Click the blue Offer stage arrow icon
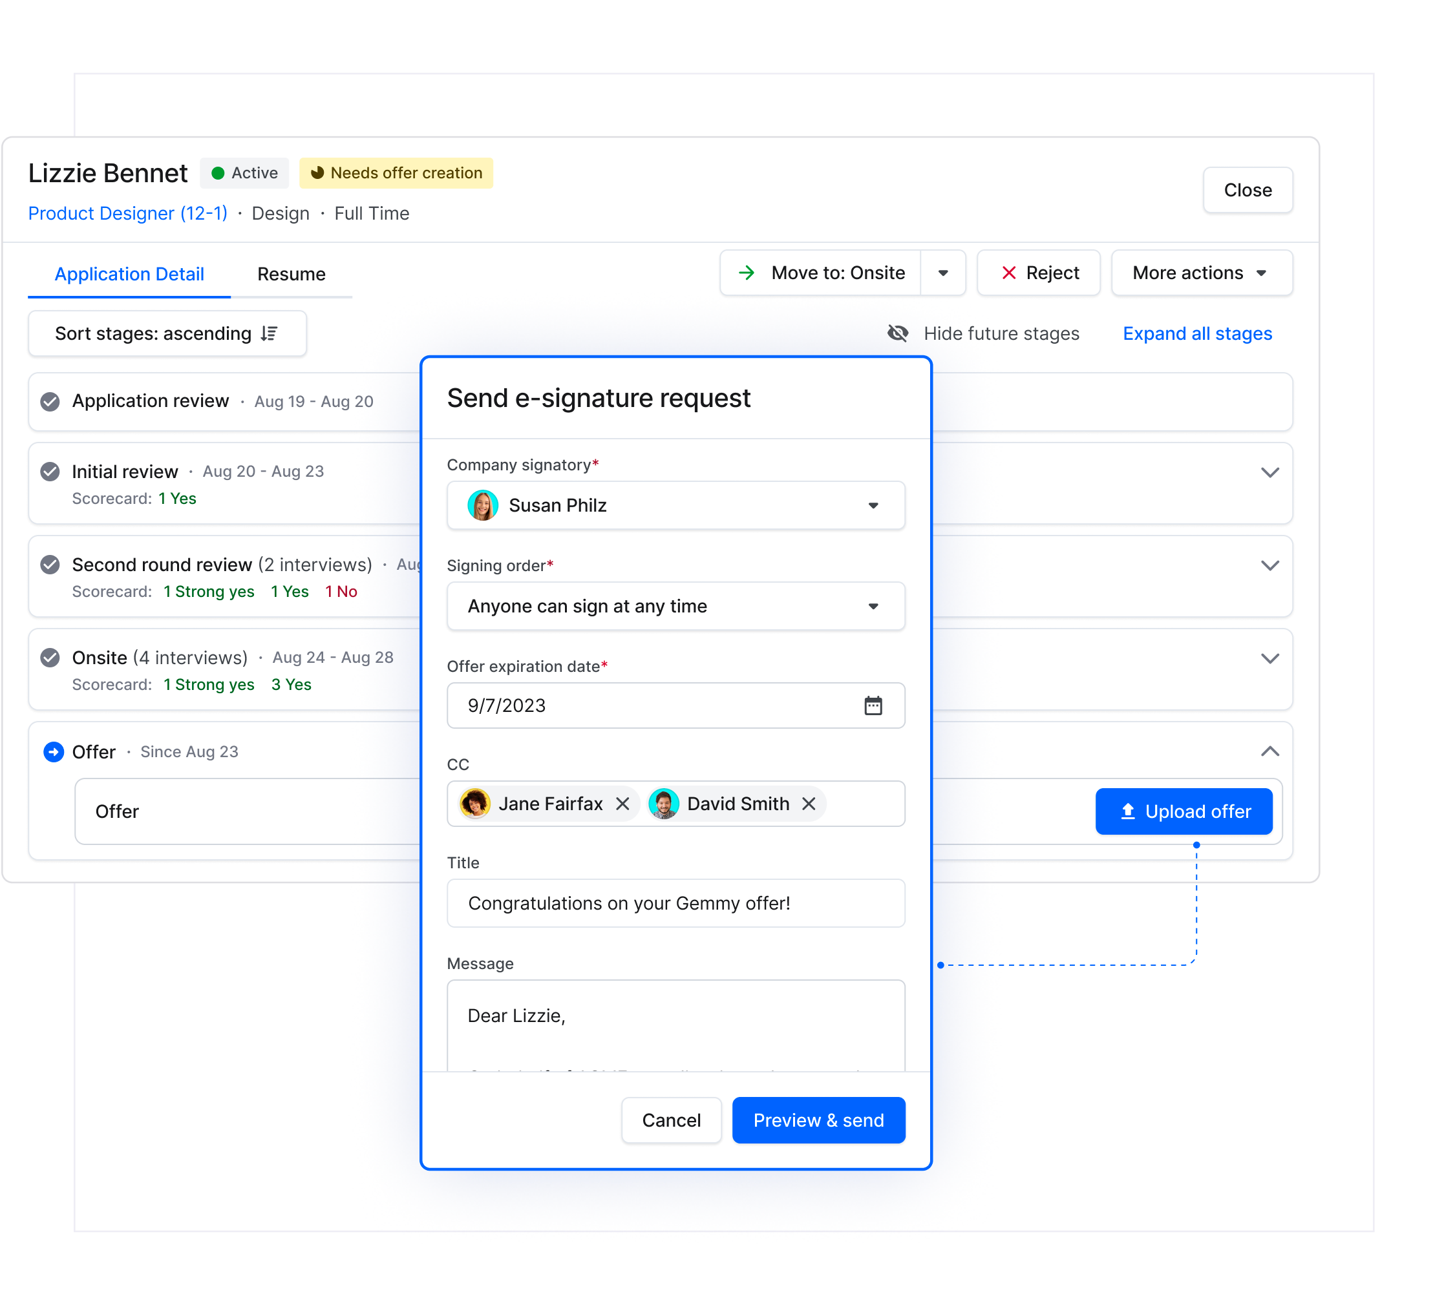Image resolution: width=1455 pixels, height=1305 pixels. tap(54, 751)
